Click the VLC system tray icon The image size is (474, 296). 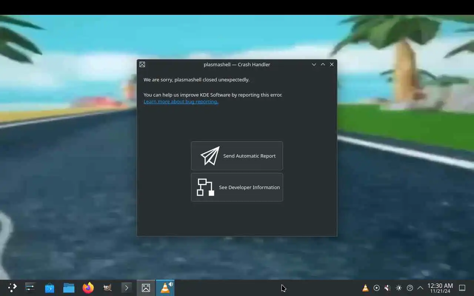pyautogui.click(x=365, y=288)
